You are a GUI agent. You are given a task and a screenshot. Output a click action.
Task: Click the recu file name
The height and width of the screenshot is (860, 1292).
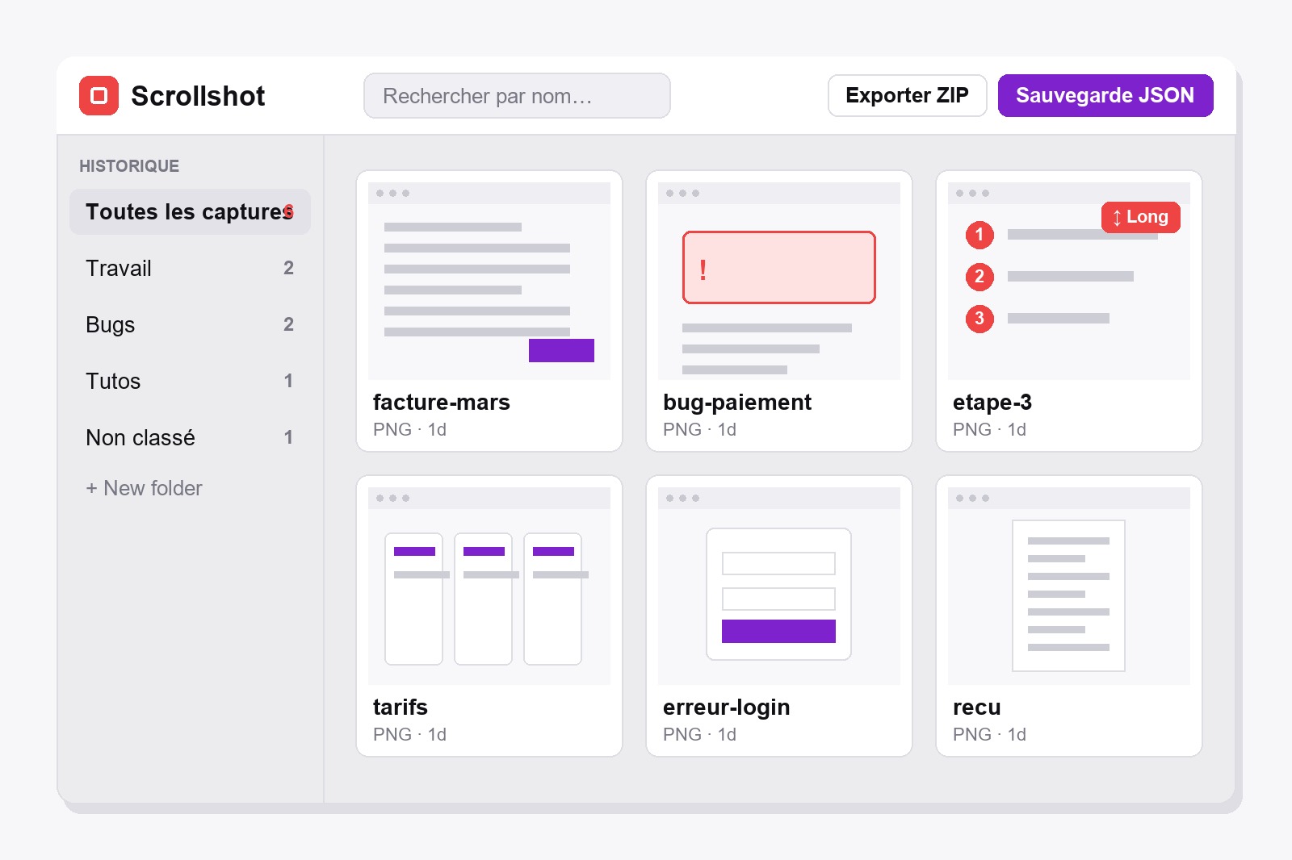977,707
